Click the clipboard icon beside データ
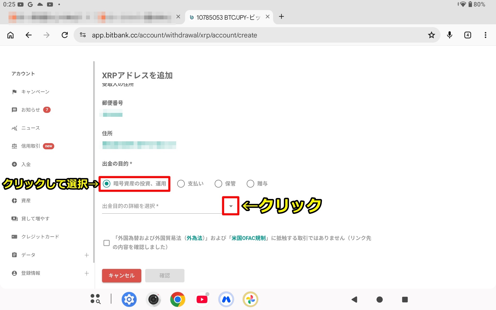496x310 pixels. click(14, 255)
